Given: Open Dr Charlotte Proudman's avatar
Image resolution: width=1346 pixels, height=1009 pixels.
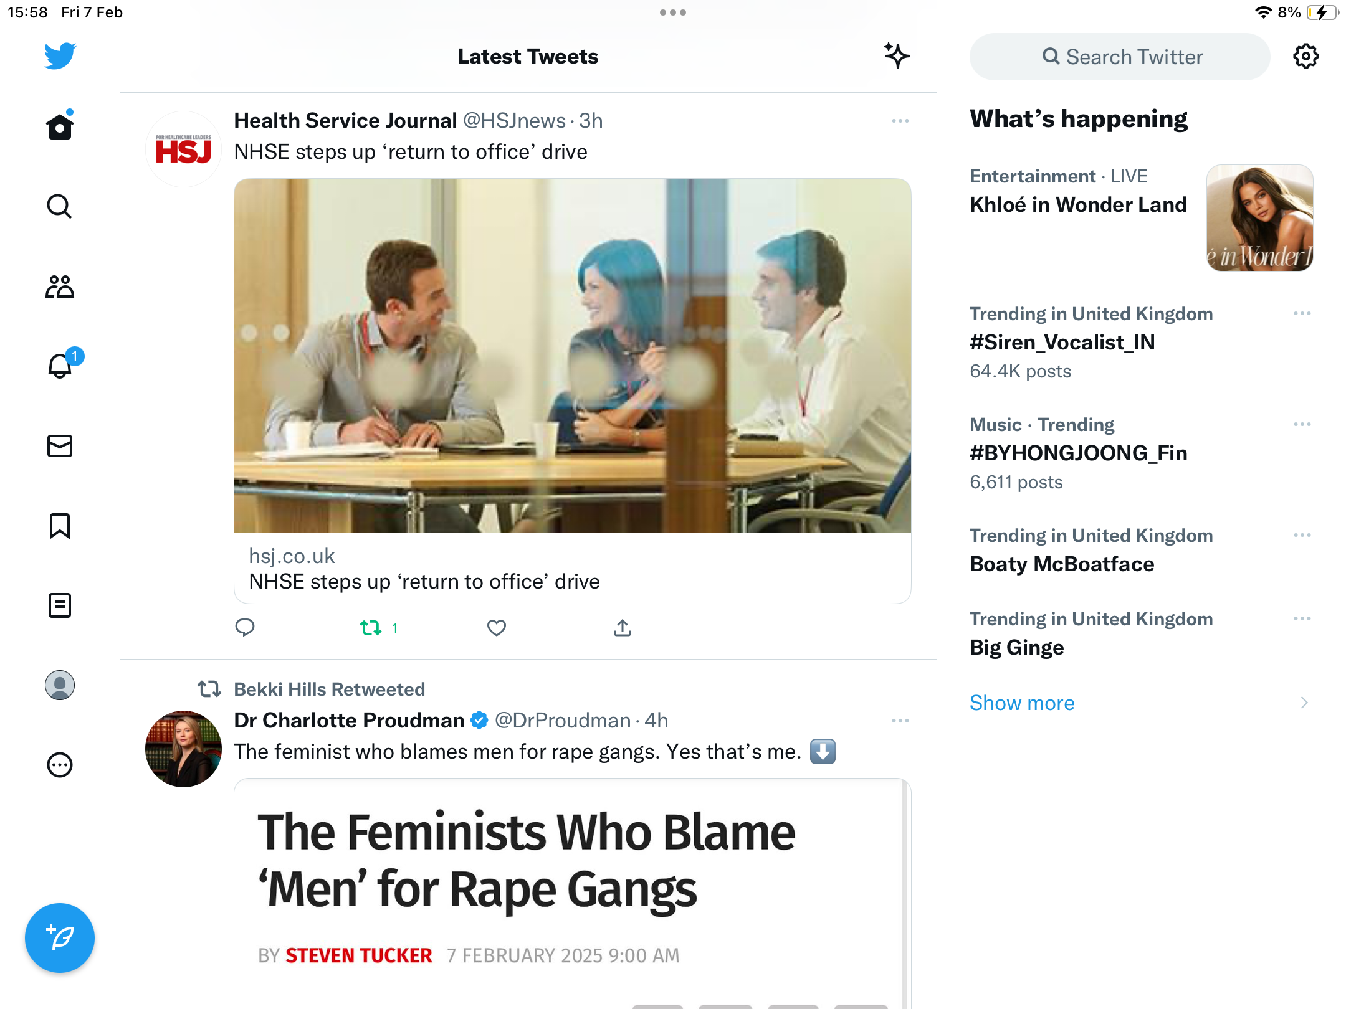Looking at the screenshot, I should (x=183, y=749).
